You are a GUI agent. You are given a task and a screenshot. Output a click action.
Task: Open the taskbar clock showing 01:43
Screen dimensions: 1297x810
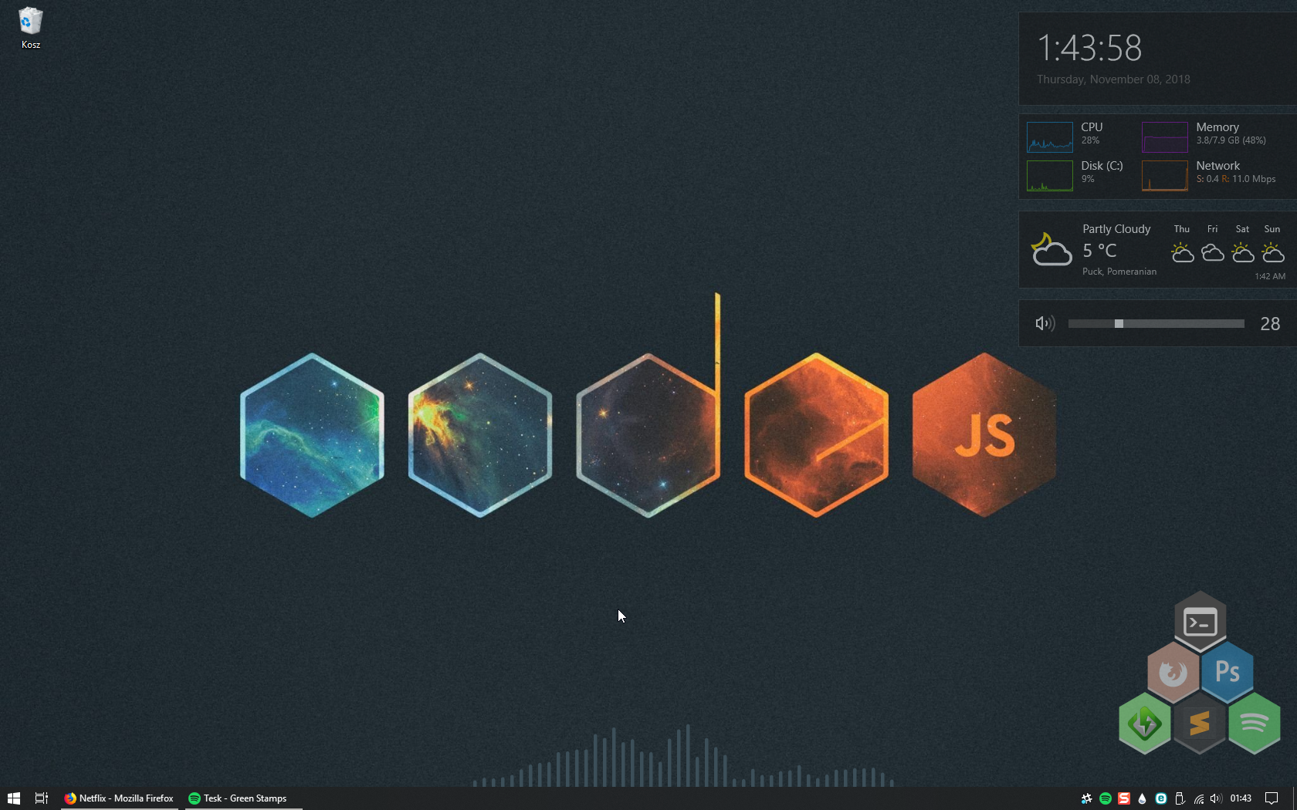pos(1241,798)
